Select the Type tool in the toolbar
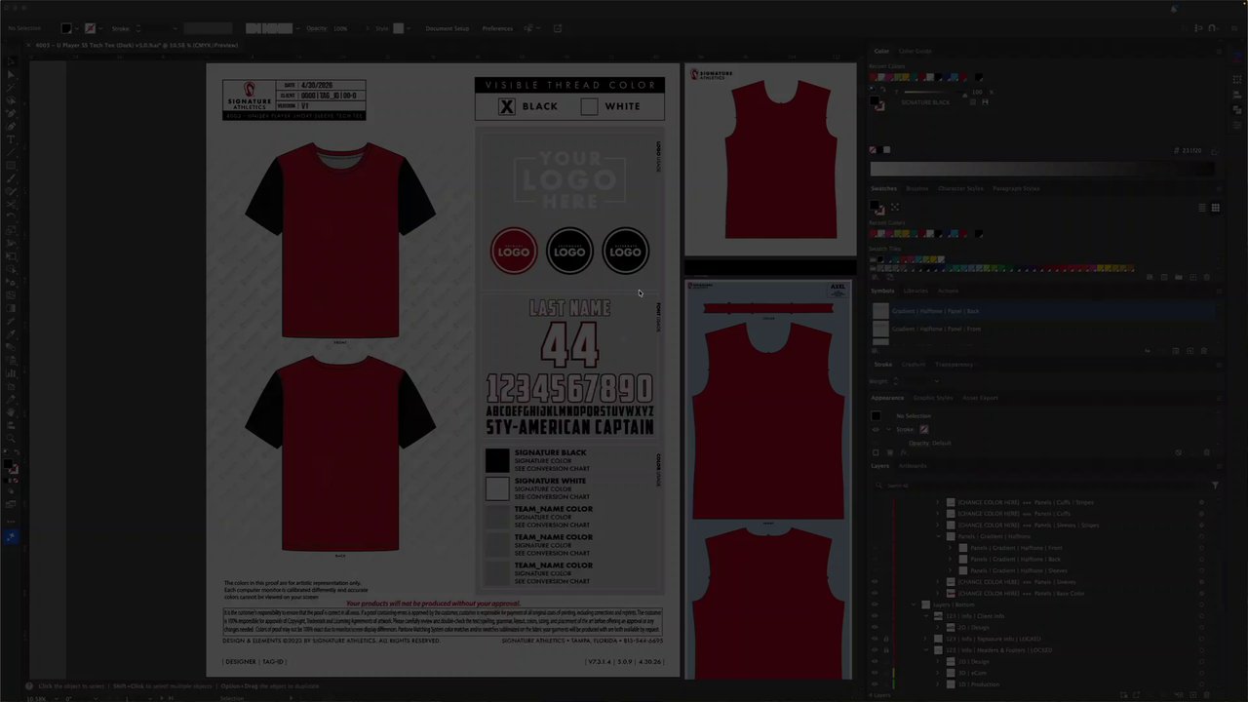Viewport: 1248px width, 702px height. coord(11,139)
